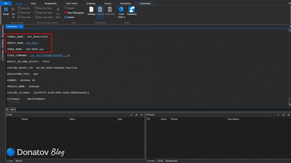Toggle Assembly mode preference
The image size is (291, 163).
110,11
